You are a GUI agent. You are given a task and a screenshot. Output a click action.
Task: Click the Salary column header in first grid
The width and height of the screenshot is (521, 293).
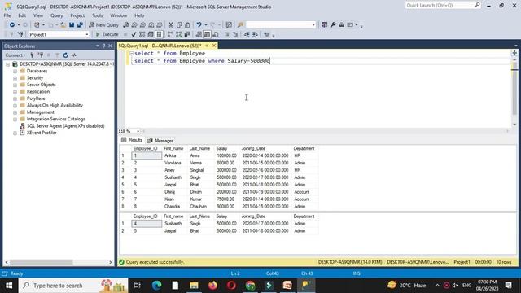227,148
